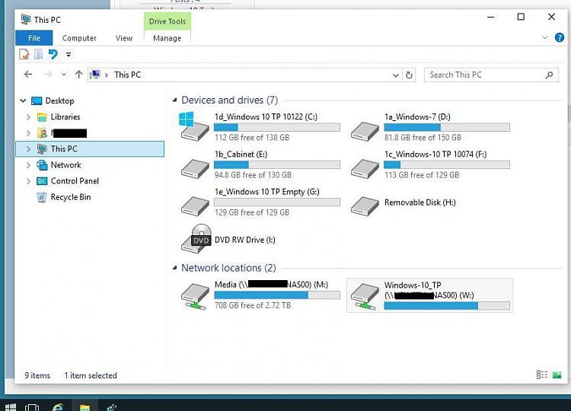Go back with the left arrow button
Screen dimensions: 571x411
pos(28,75)
